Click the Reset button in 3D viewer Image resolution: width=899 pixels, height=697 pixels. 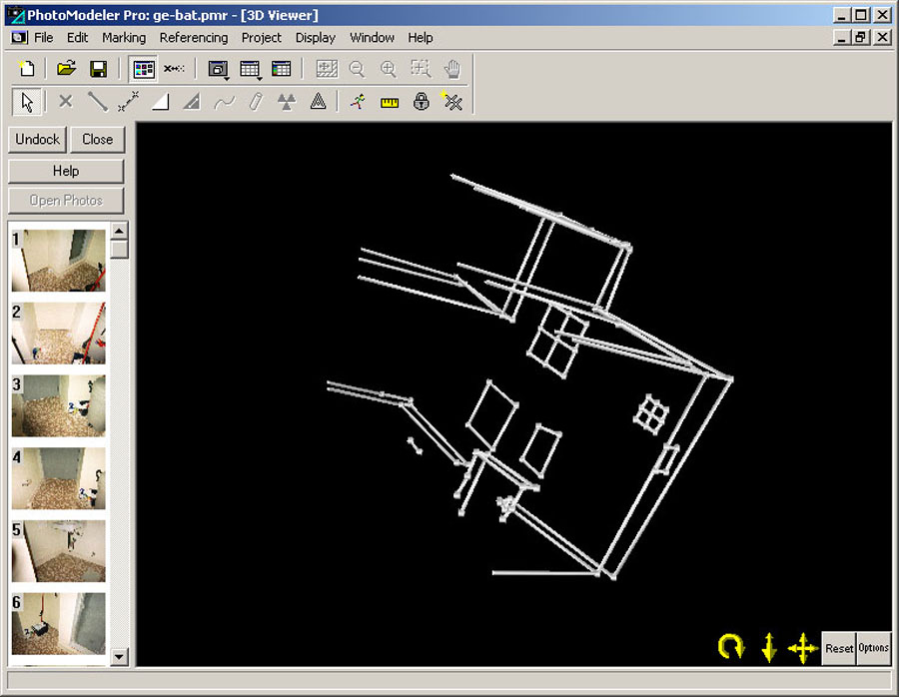pyautogui.click(x=839, y=648)
